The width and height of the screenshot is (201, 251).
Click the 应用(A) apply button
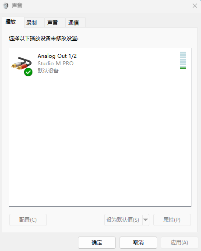180,243
